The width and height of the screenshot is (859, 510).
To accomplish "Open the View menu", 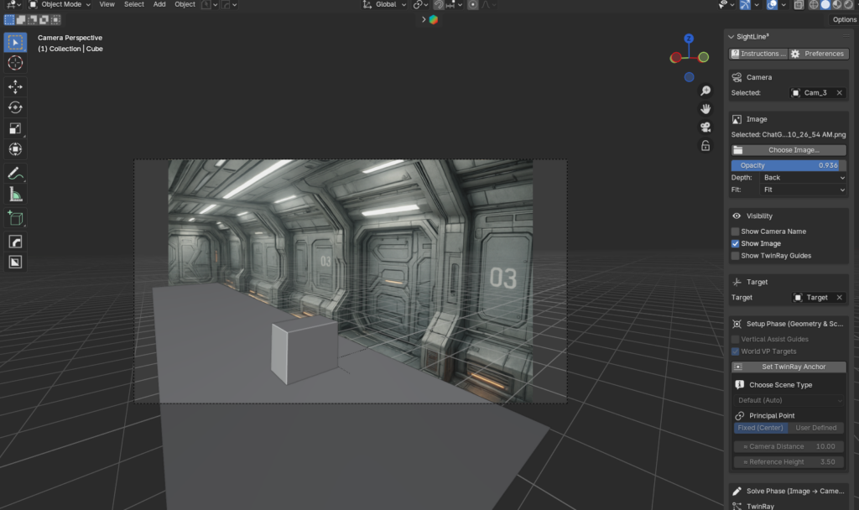I will tap(107, 5).
